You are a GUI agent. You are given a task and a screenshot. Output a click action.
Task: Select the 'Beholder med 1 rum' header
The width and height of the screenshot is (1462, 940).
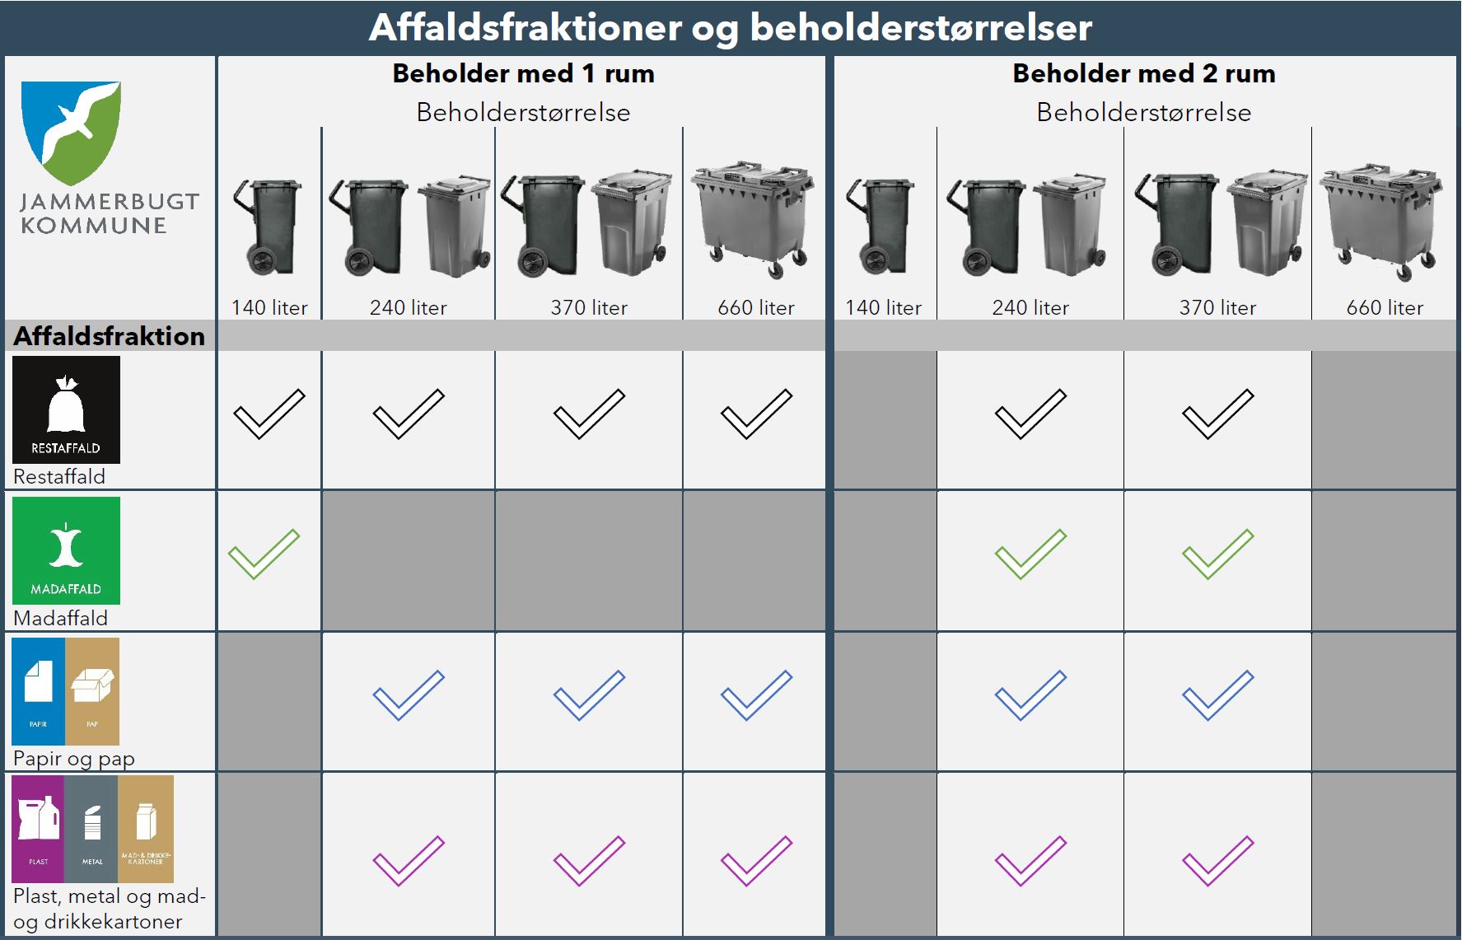point(523,73)
